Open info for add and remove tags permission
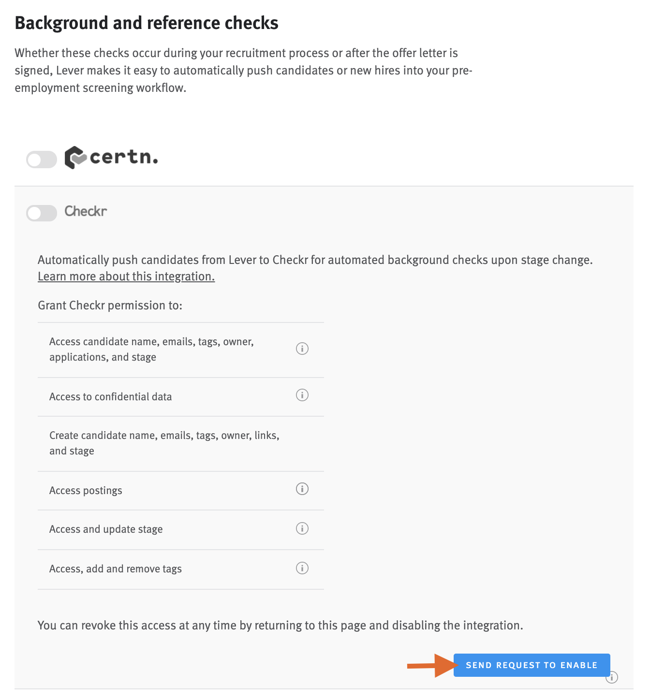This screenshot has width=650, height=700. (302, 568)
